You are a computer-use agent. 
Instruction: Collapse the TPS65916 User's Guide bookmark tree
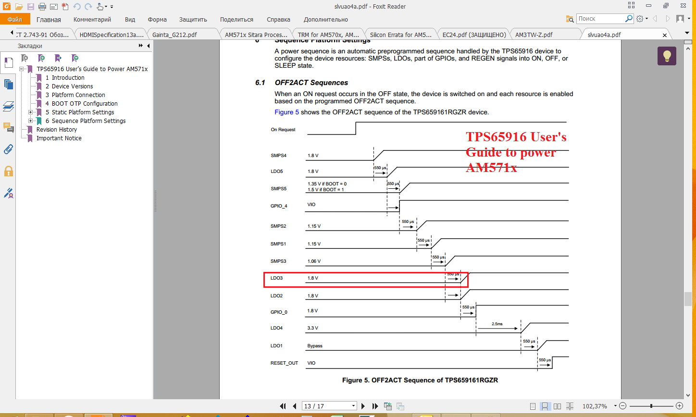coord(22,69)
